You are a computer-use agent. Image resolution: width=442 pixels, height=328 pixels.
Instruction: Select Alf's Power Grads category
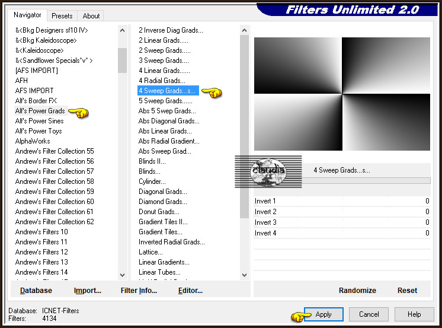(x=40, y=111)
